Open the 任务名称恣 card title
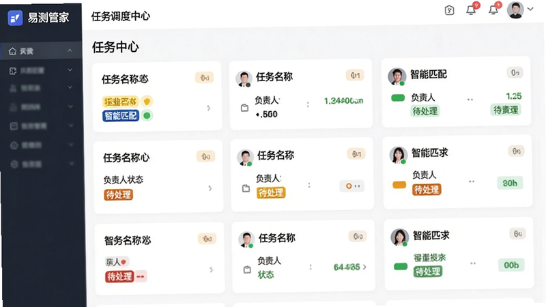This screenshot has width=546, height=307. [125, 79]
